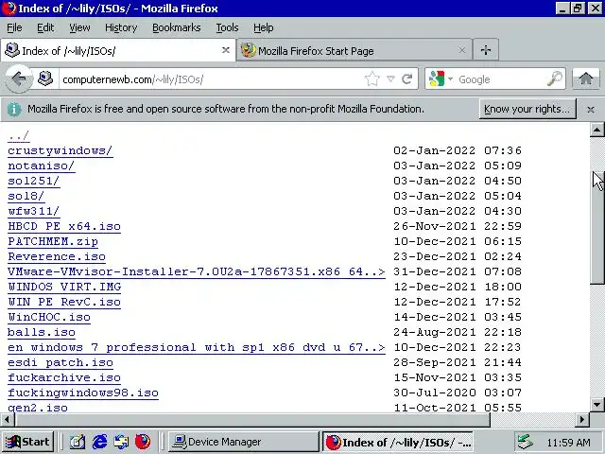The width and height of the screenshot is (605, 454).
Task: Click the esdi_patch.iso link
Action: [x=60, y=362]
